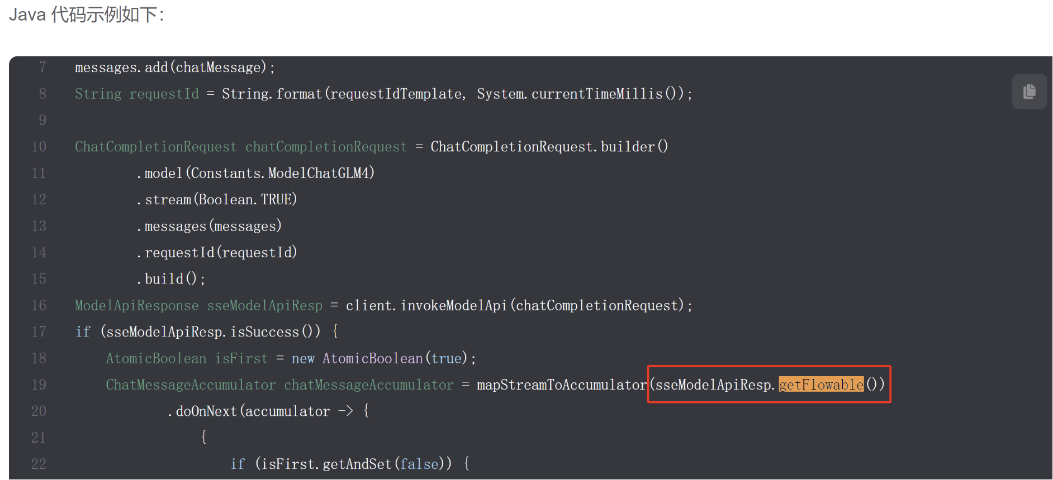1053x480 pixels.
Task: Click 'if (sseModelApiResp.isSuccess())' on line 17
Action: coord(198,332)
